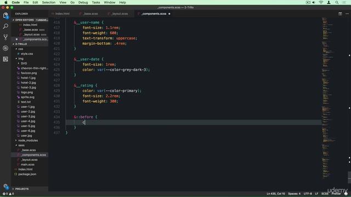
Task: Open Spotlight search in menu bar
Action: 337,2
